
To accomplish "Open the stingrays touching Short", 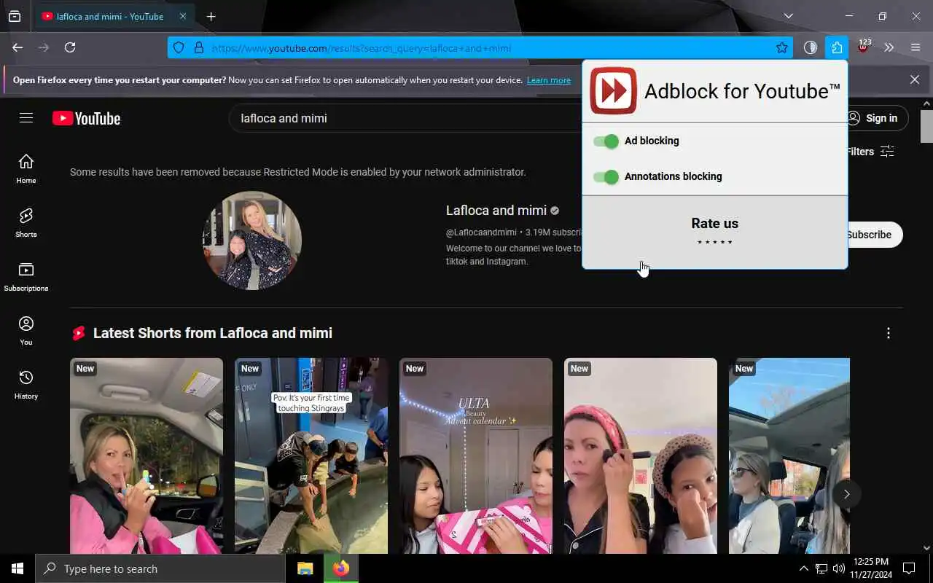I will coord(311,455).
